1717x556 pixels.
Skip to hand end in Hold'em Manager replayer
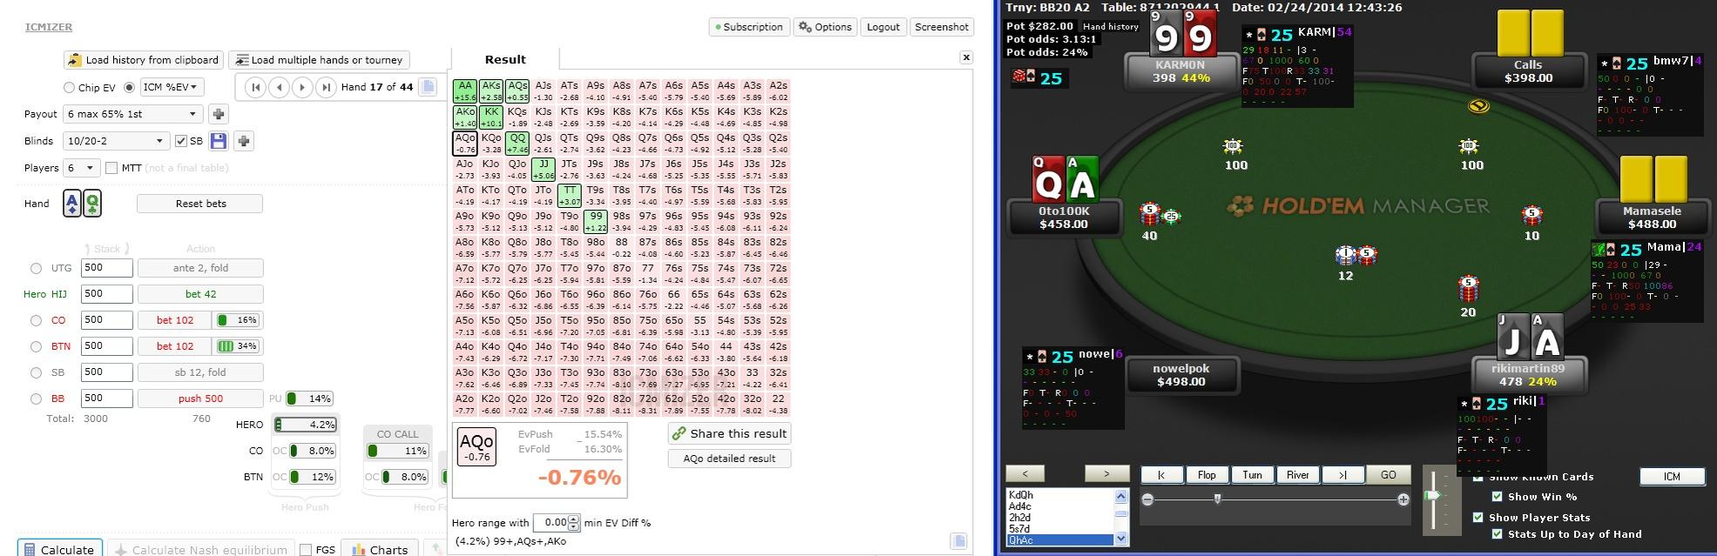1342,474
